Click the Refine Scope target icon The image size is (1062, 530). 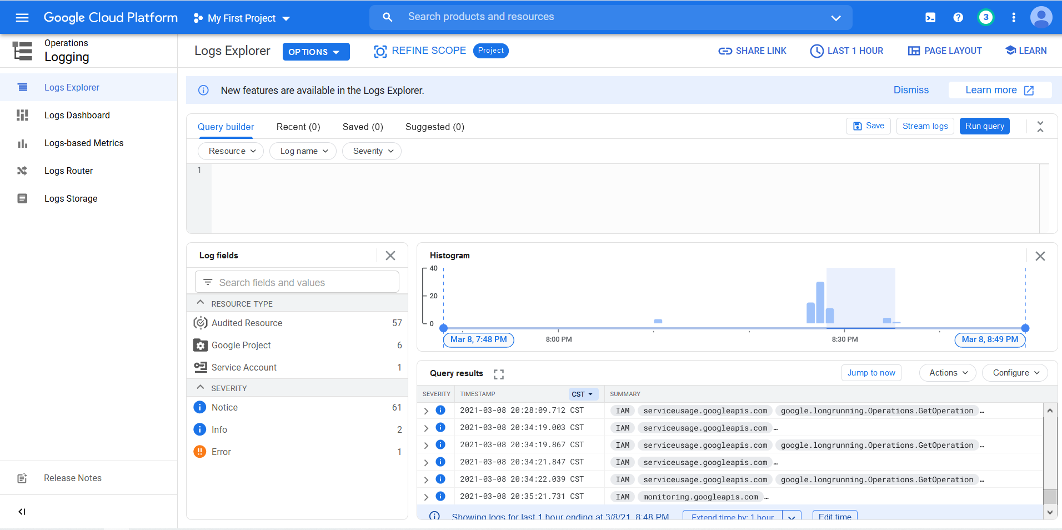[x=380, y=52]
